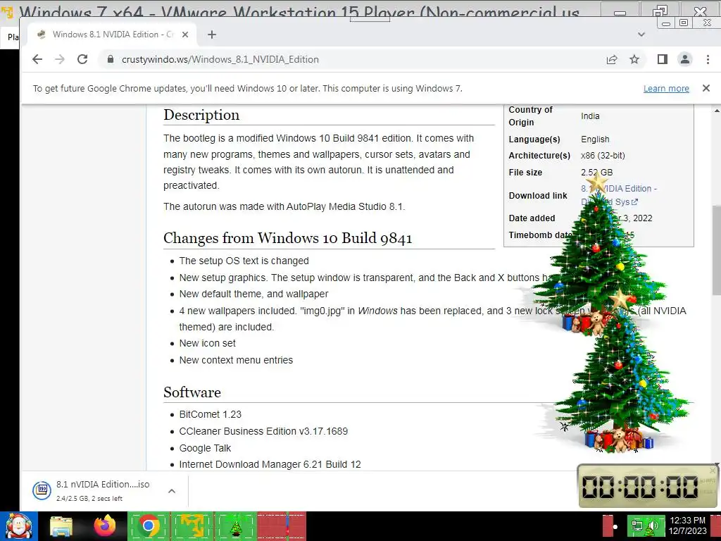Viewport: 721px width, 541px height.
Task: Click the India country value
Action: click(x=590, y=116)
